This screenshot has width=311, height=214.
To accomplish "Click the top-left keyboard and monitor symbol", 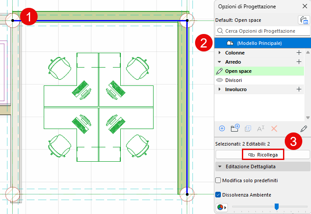I will pyautogui.click(x=81, y=90).
